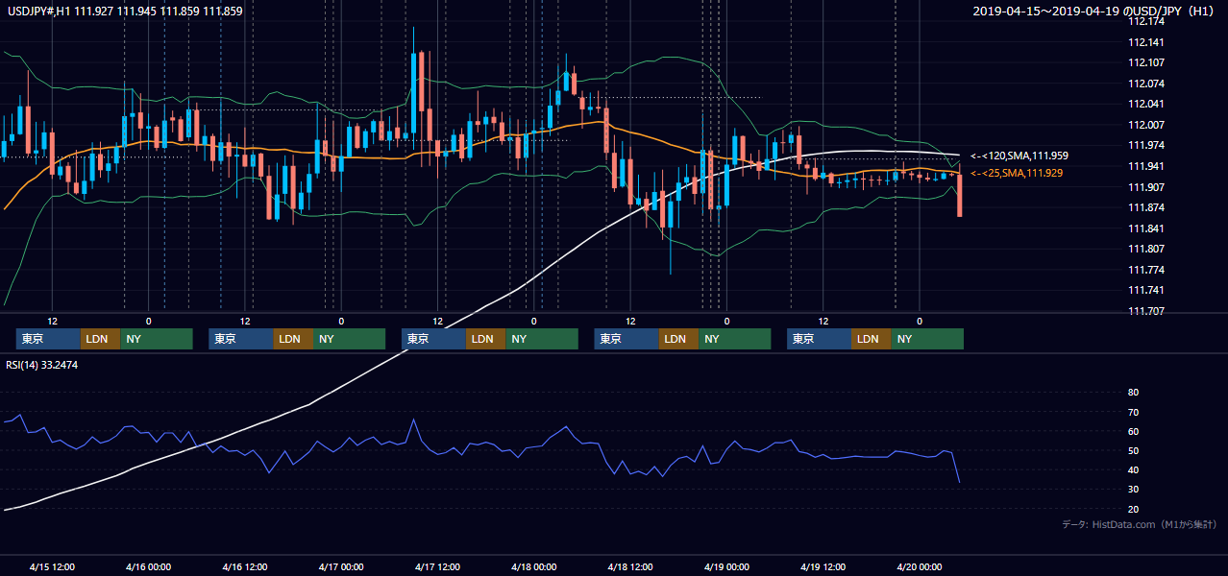Click price axis label 111.841
This screenshot has height=576, width=1228.
(x=1146, y=228)
